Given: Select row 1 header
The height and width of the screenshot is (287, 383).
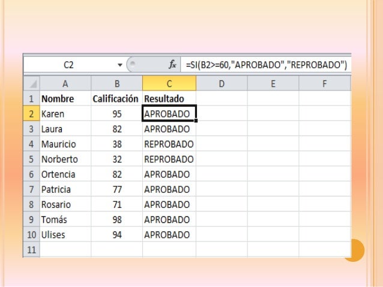Looking at the screenshot, I should pyautogui.click(x=31, y=98).
